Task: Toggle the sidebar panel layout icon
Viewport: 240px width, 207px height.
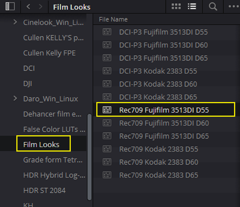Action: (x=10, y=6)
